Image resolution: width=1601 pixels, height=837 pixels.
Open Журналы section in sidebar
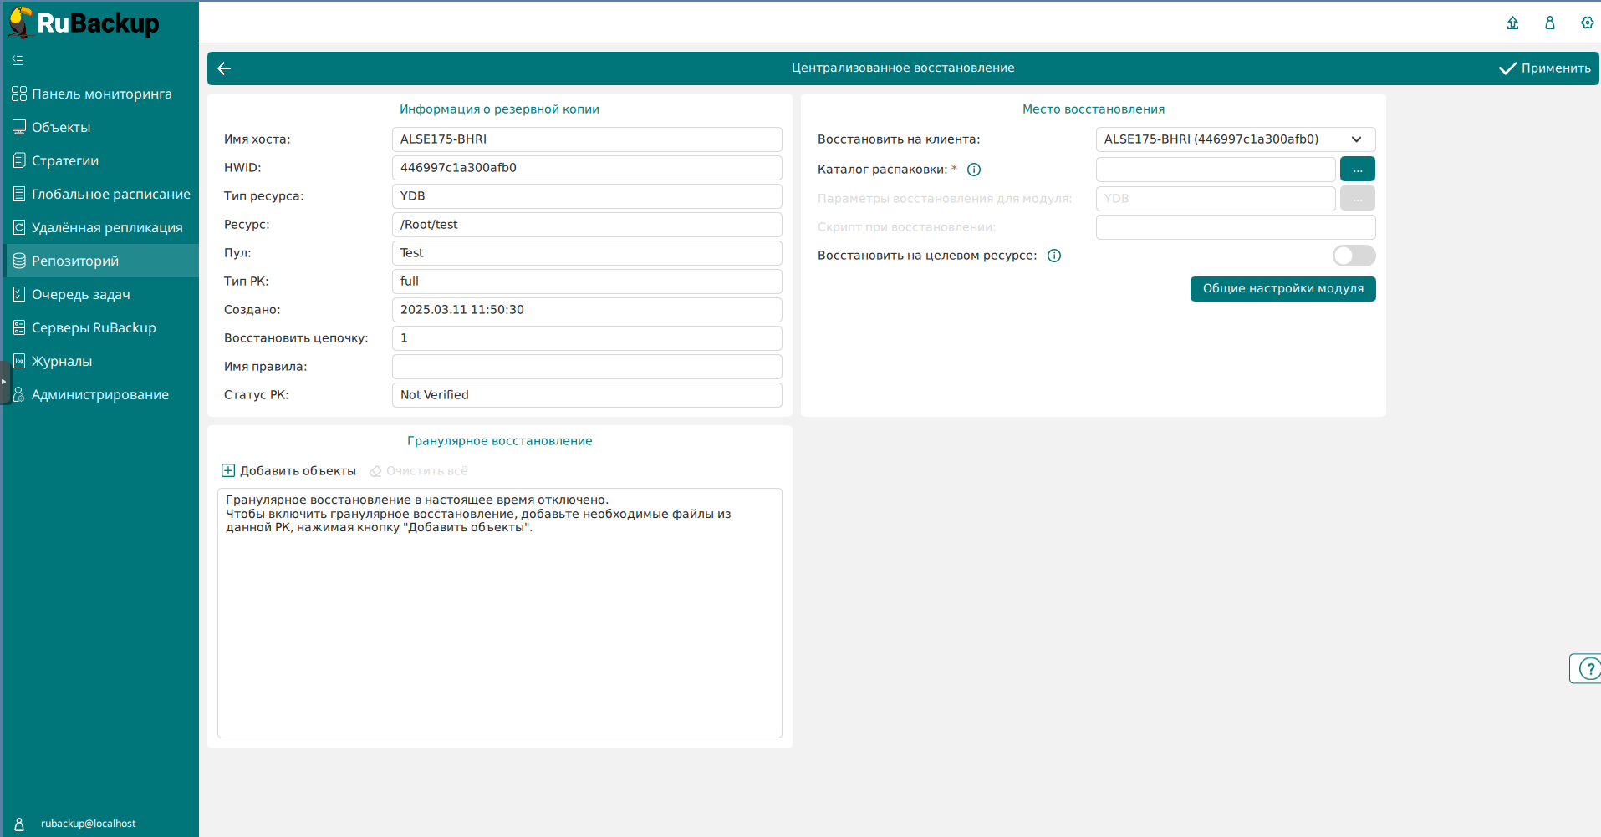coord(61,361)
